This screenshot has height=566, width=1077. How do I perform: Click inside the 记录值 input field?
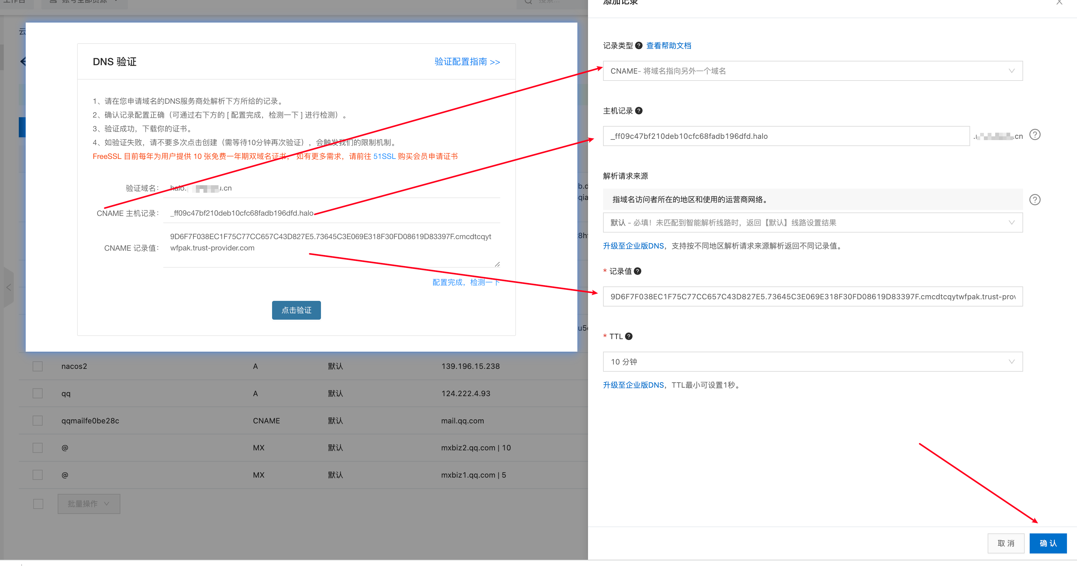[811, 296]
